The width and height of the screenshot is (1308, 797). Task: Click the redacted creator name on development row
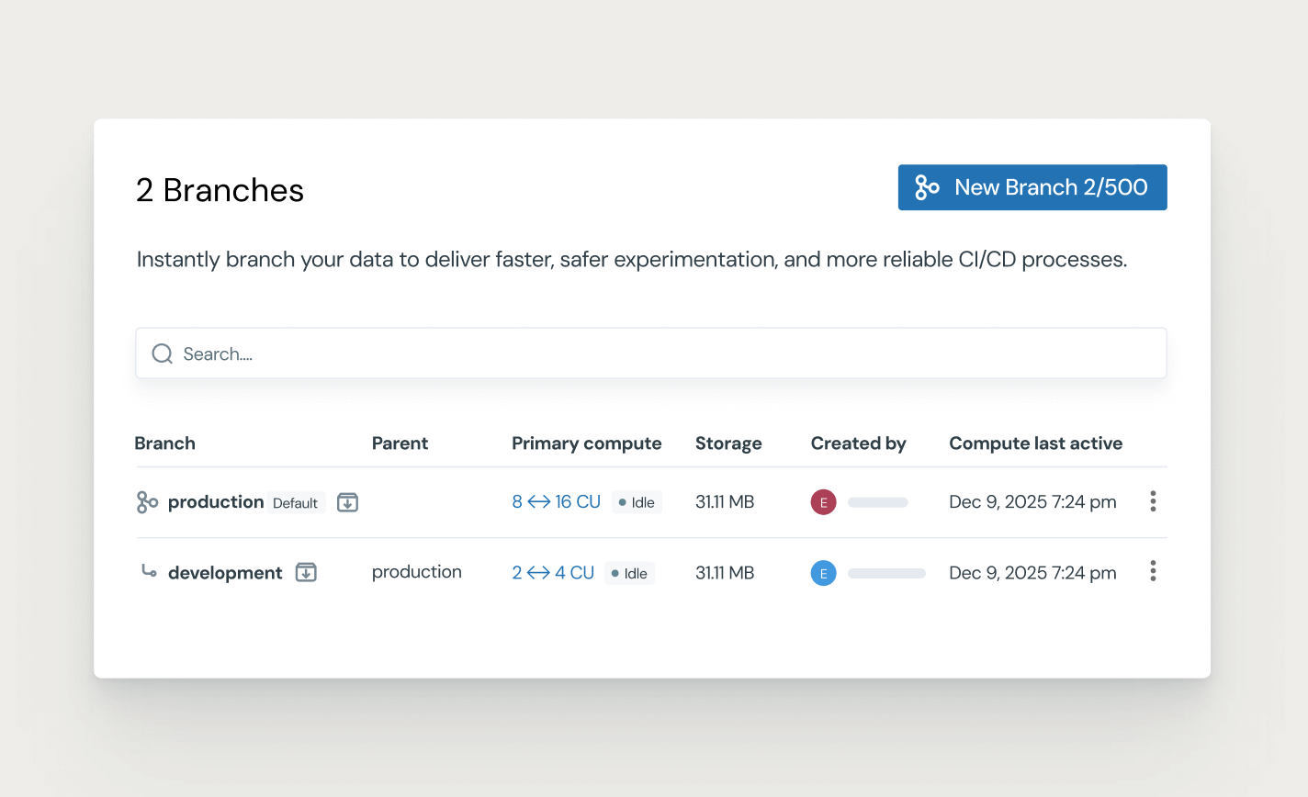coord(886,573)
